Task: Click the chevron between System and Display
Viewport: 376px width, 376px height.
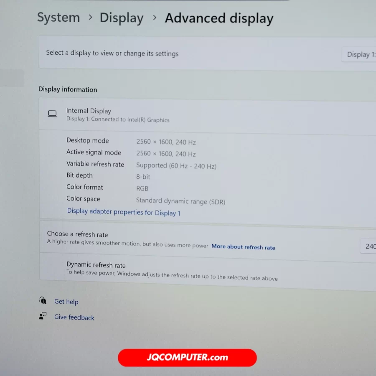Action: pos(90,18)
